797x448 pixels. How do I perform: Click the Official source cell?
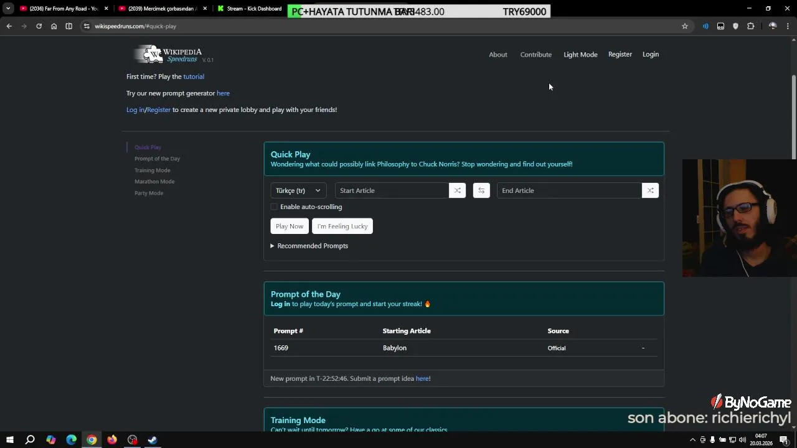(x=557, y=348)
